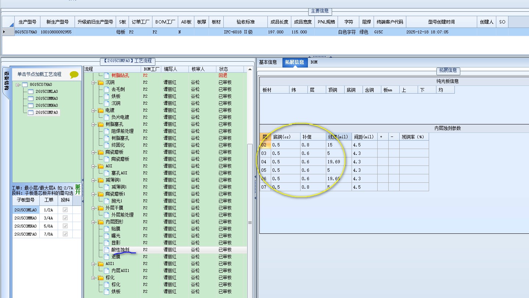The width and height of the screenshot is (529, 298).
Task: Click the 7/8A work order cell
Action: [x=49, y=234]
